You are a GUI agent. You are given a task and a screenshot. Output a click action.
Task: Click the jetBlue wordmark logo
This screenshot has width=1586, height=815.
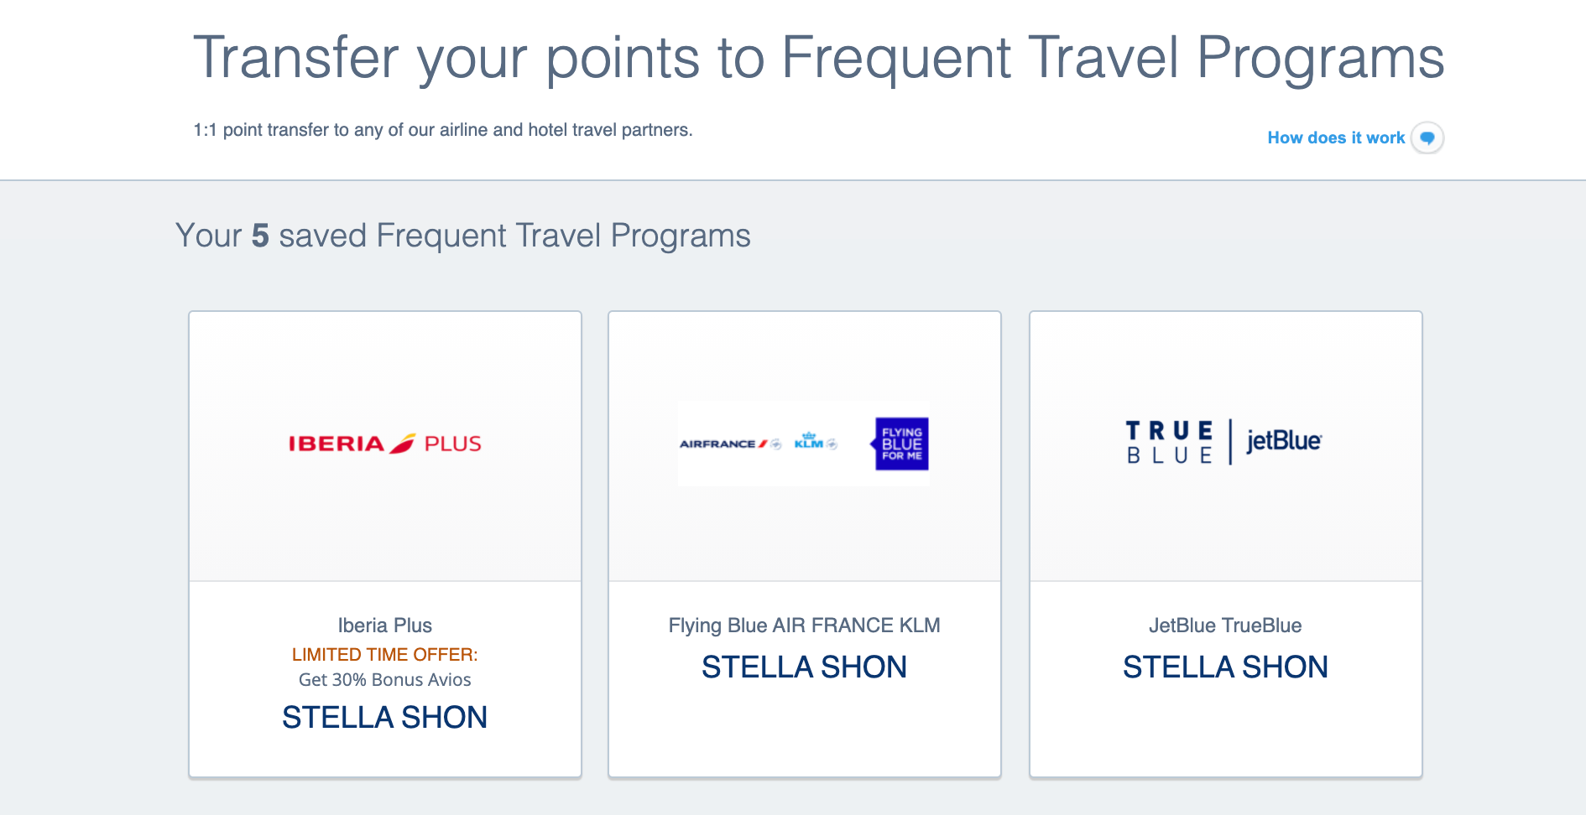[1283, 441]
